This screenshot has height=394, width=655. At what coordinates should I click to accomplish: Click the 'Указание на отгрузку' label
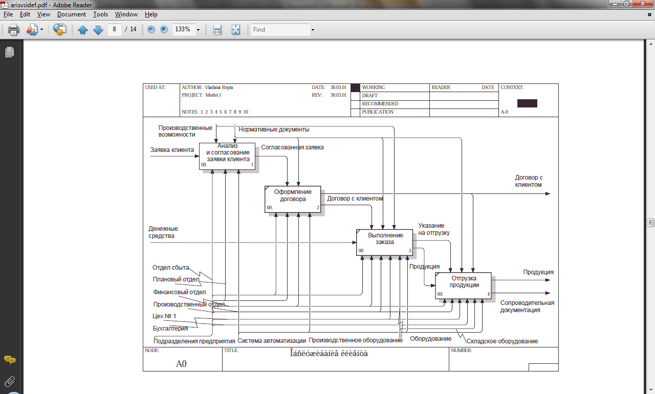point(433,229)
